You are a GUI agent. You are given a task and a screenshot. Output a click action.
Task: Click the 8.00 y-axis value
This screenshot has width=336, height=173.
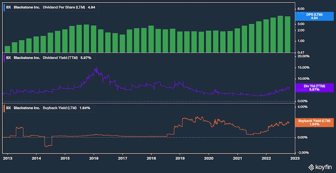[301, 9]
